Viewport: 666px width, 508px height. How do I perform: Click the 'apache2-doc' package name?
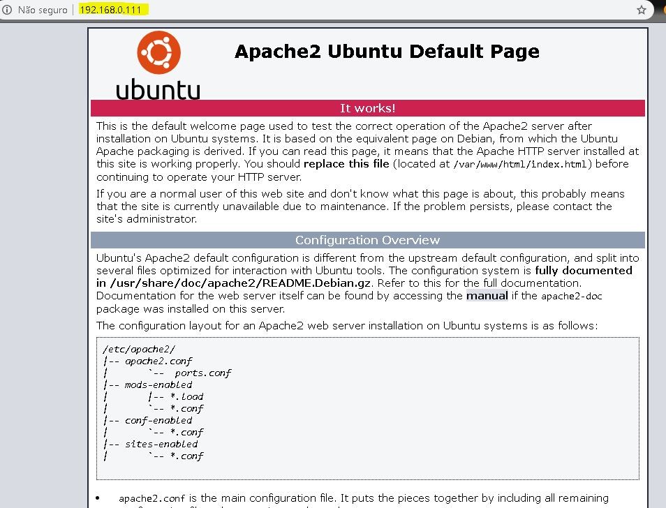572,297
